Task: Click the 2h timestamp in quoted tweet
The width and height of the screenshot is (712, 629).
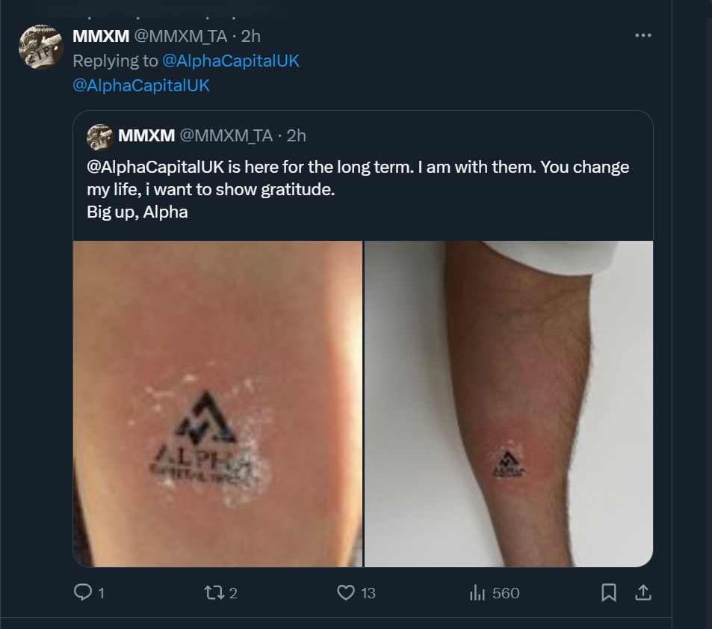Action: (x=296, y=135)
